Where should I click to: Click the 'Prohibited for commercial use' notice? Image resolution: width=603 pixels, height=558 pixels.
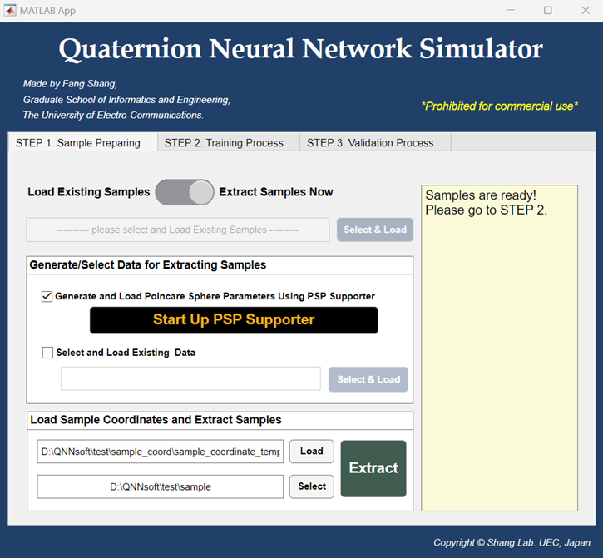click(500, 106)
